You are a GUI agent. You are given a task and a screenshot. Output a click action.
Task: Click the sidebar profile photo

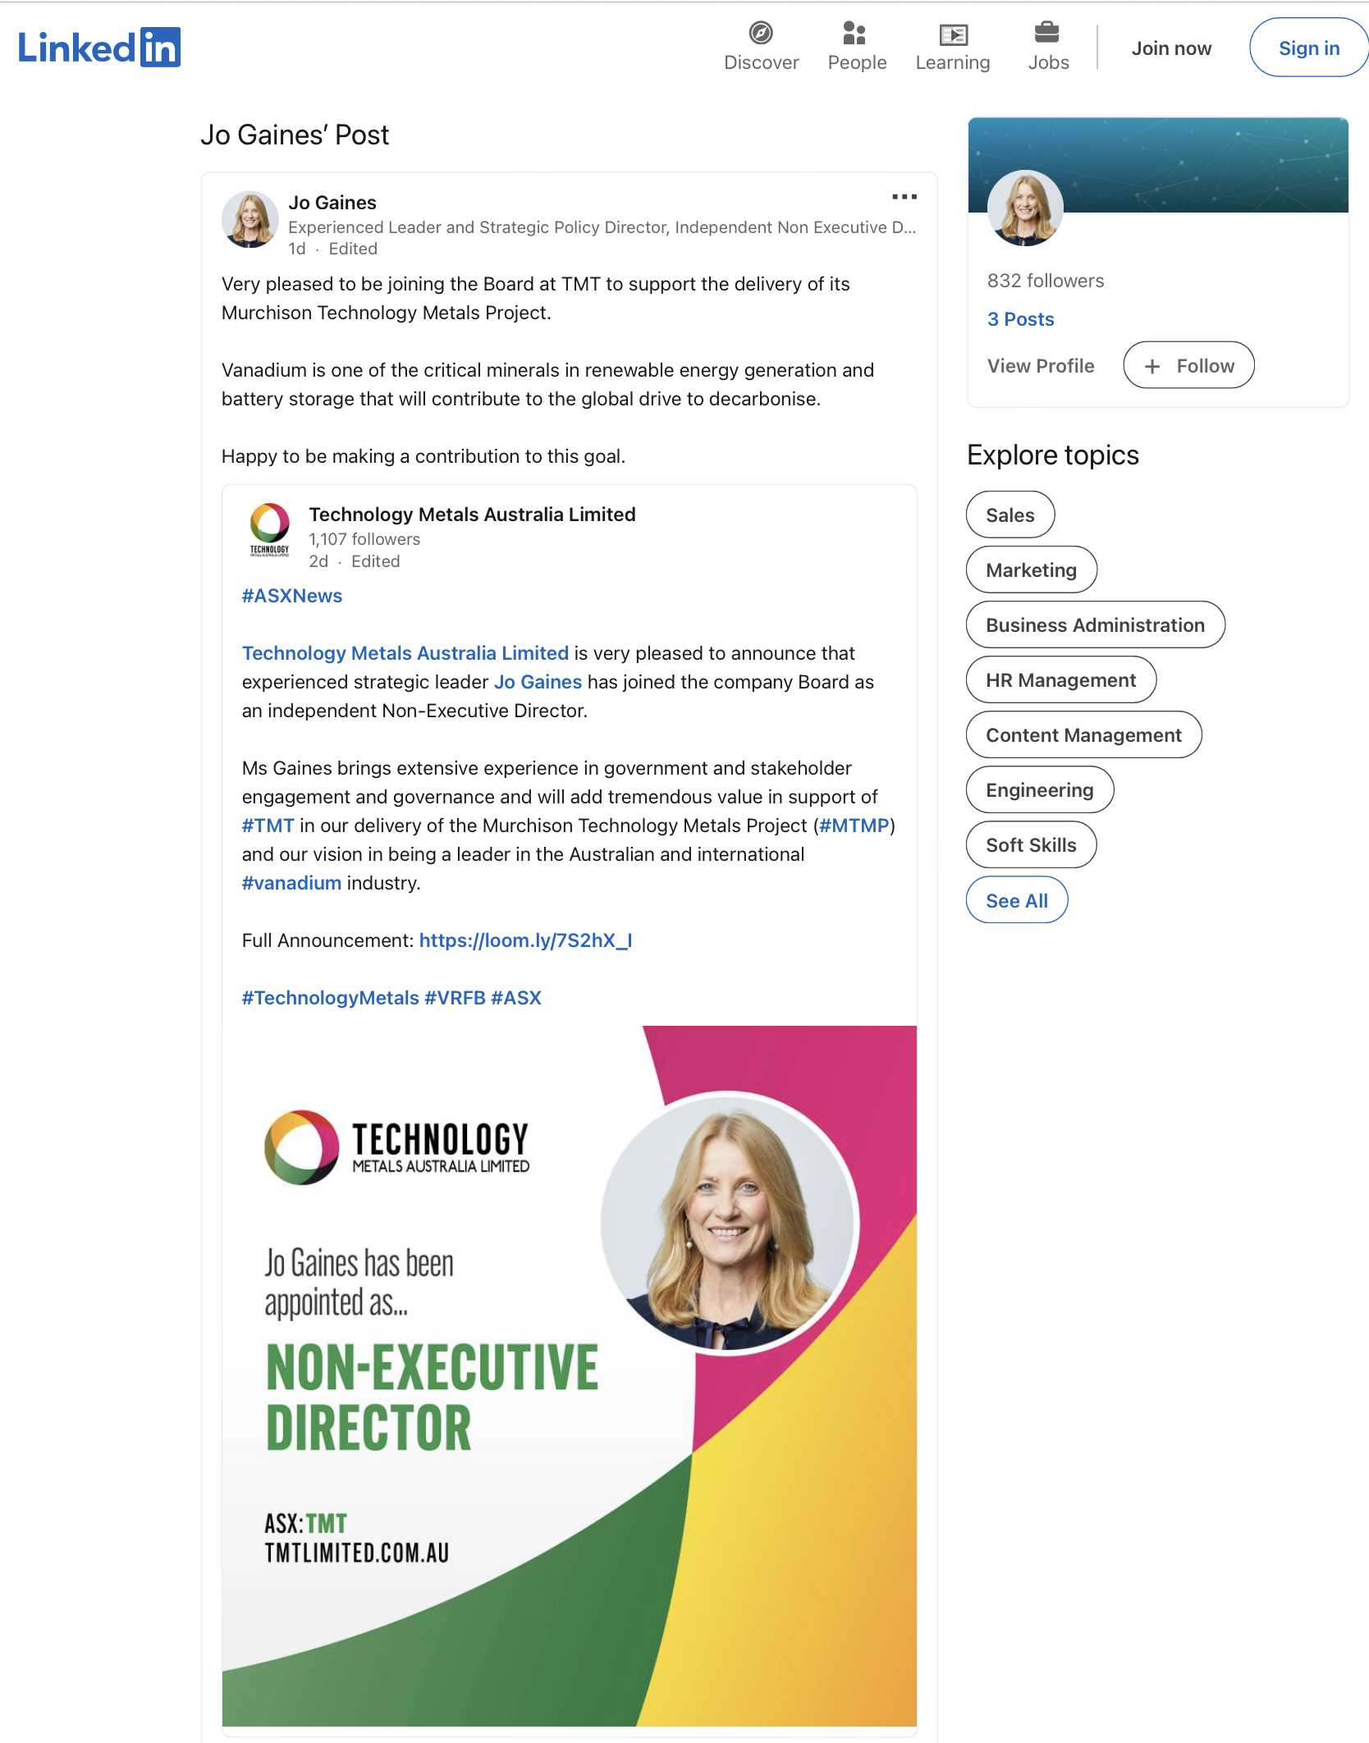[x=1024, y=208]
